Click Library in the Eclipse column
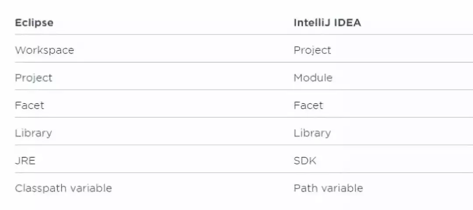This screenshot has height=210, width=473. (x=33, y=133)
